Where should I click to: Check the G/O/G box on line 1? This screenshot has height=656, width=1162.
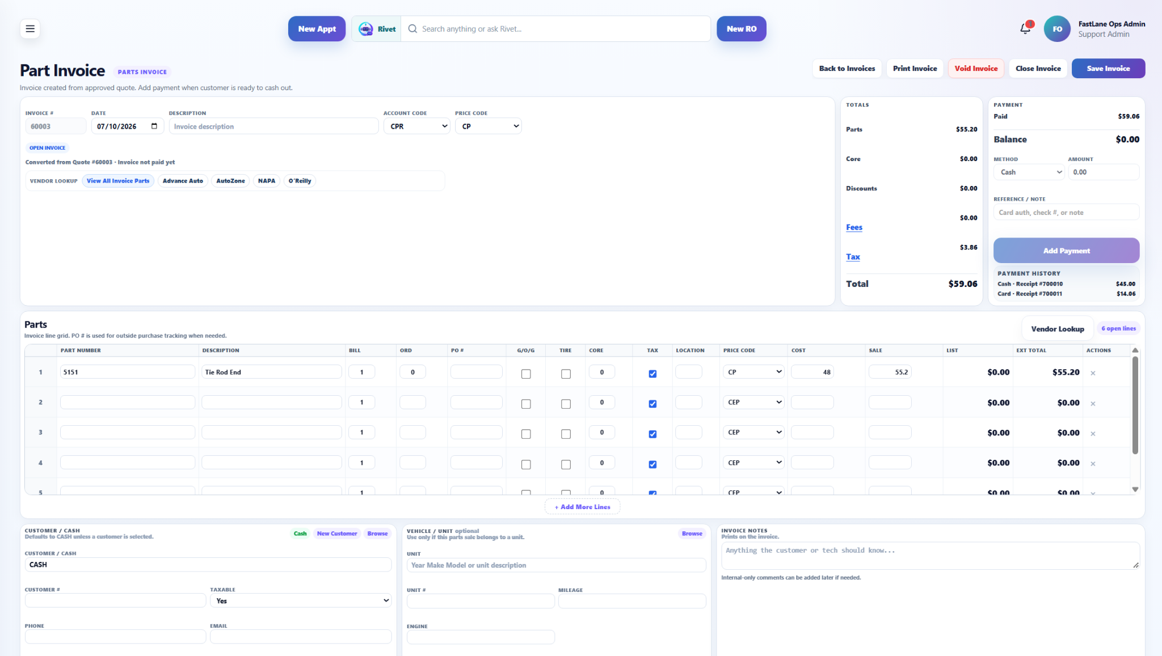pos(526,374)
